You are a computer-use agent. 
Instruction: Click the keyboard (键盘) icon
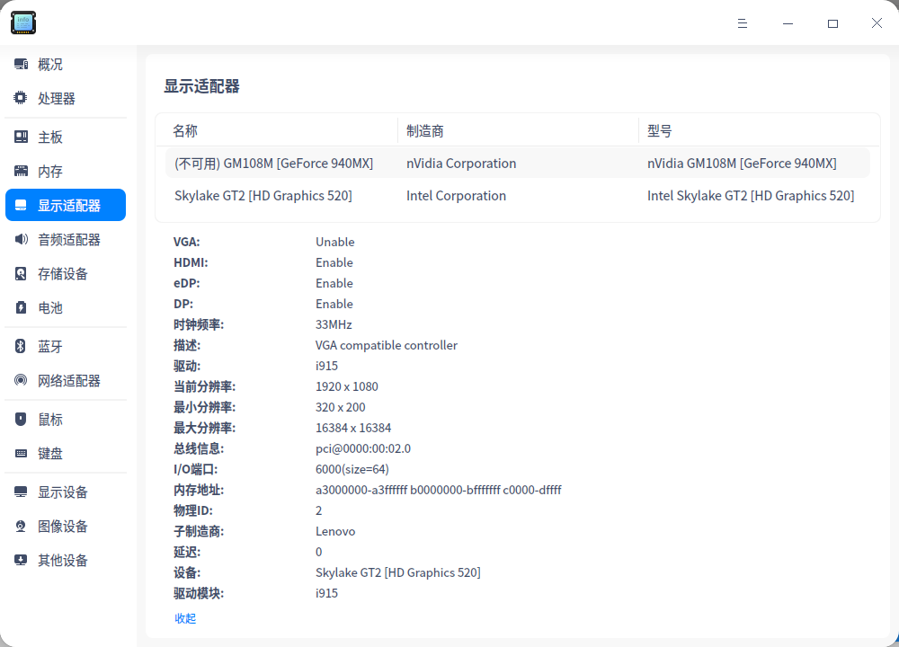coord(21,453)
